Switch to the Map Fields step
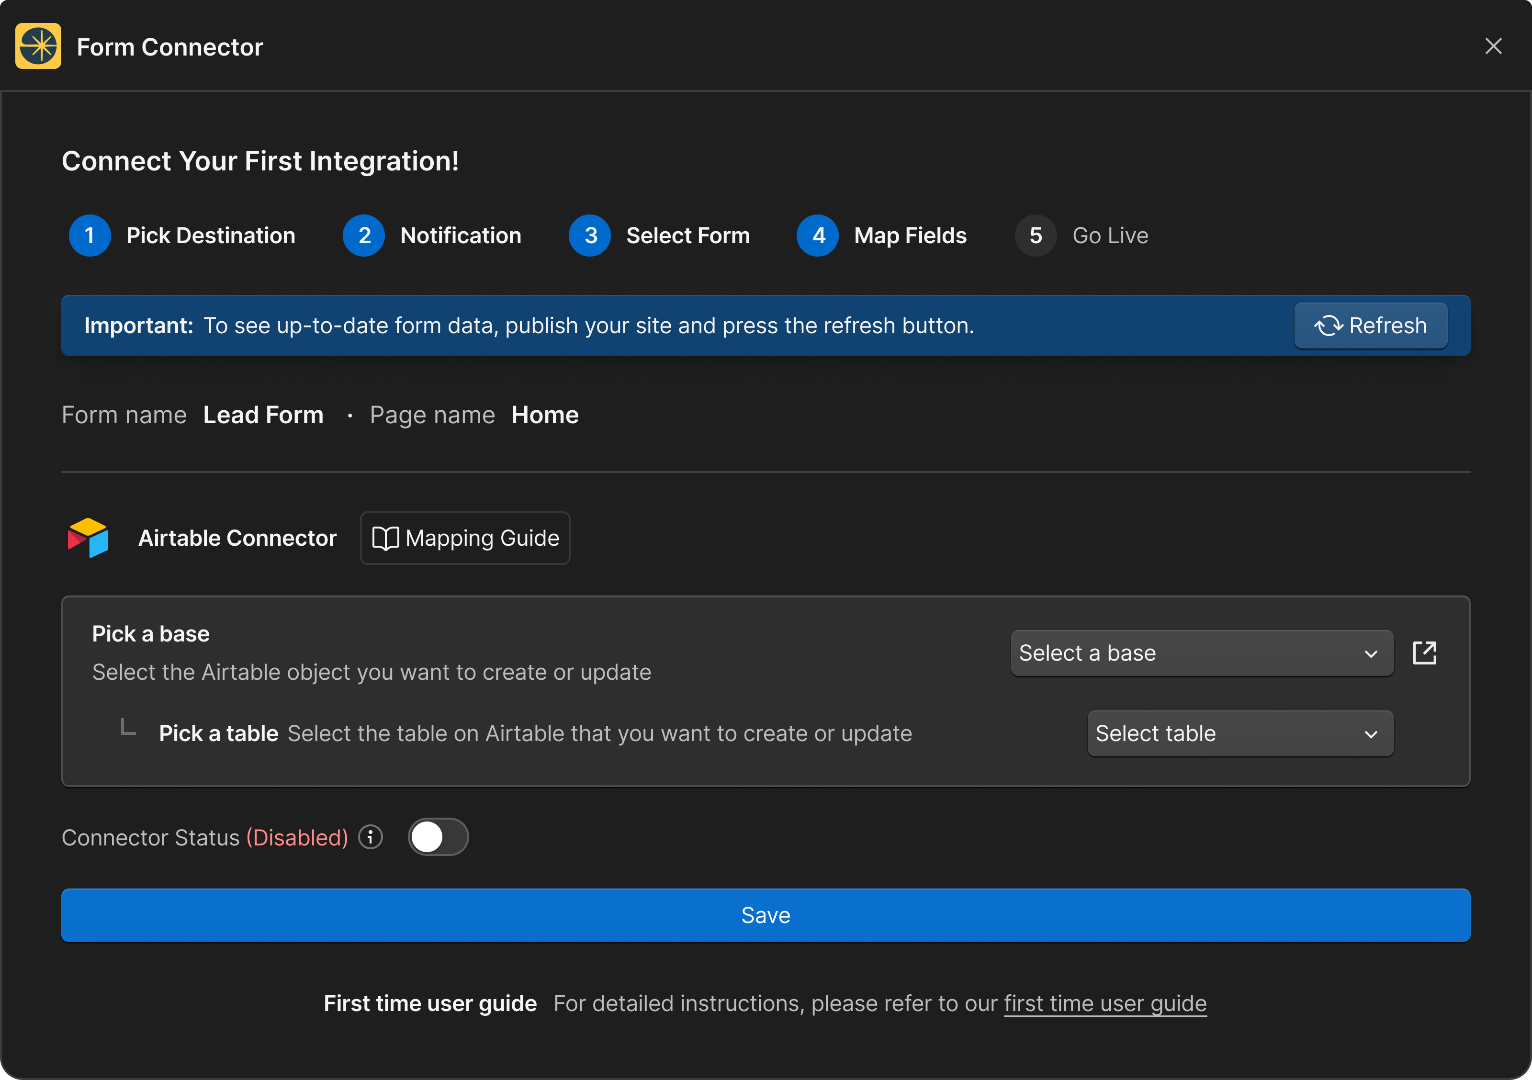This screenshot has height=1080, width=1532. [910, 236]
